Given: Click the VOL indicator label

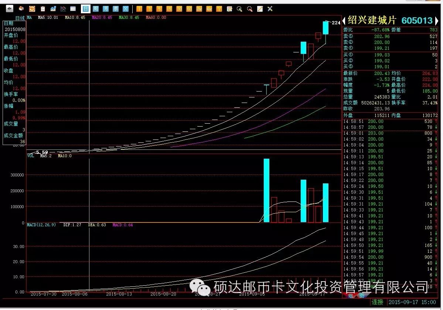Looking at the screenshot, I should [31, 156].
